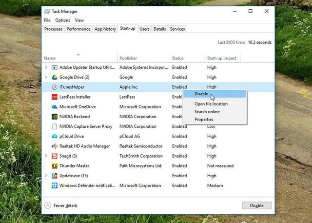Expand the Update.exe (15) group
The image size is (312, 223).
pyautogui.click(x=46, y=176)
